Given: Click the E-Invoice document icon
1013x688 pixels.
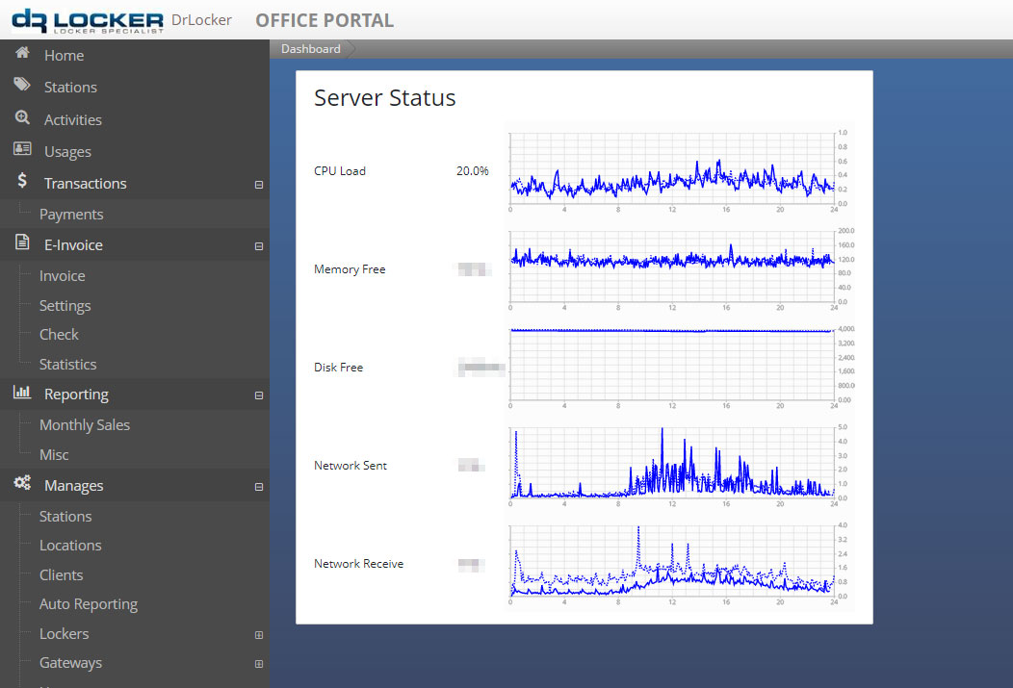Looking at the screenshot, I should click(x=21, y=244).
